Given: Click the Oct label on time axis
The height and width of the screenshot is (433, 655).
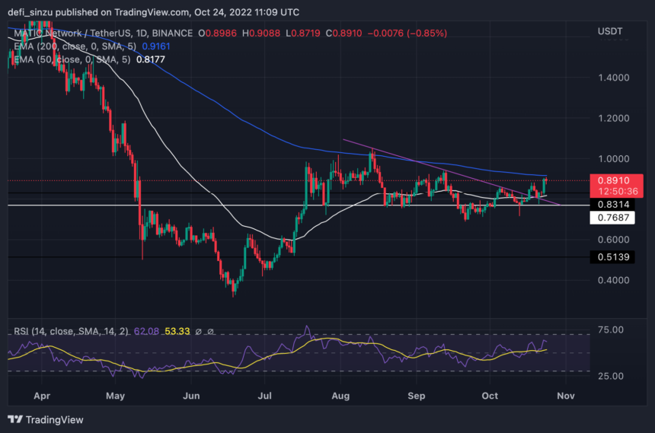Looking at the screenshot, I should (490, 396).
